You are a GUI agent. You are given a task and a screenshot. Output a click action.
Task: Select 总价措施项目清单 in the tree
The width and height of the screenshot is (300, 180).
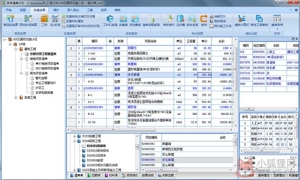[47, 68]
